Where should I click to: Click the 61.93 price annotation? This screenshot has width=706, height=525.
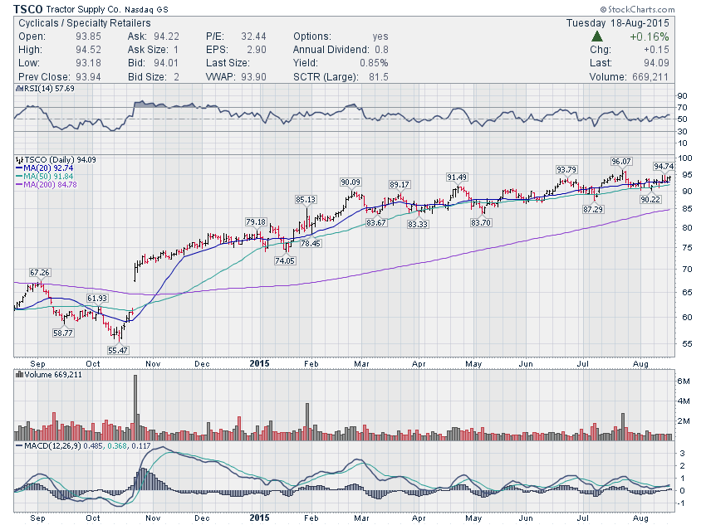97,298
